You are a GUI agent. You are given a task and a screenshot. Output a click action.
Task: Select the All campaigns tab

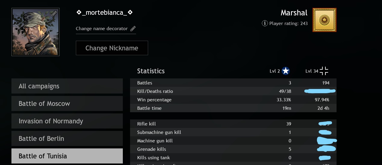point(67,86)
